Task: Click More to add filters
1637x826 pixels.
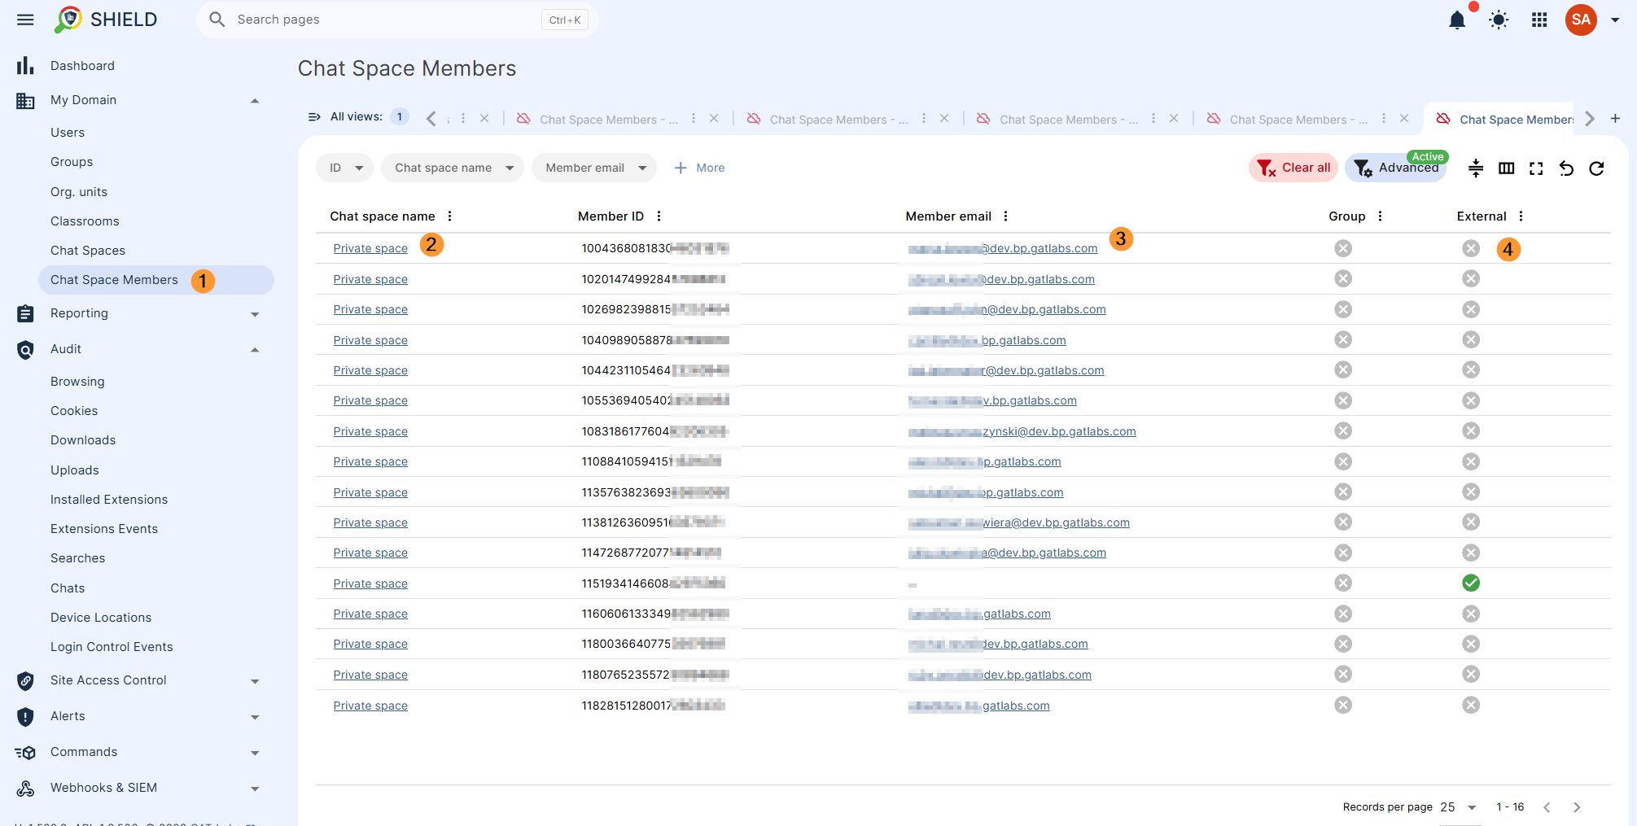Action: tap(699, 168)
